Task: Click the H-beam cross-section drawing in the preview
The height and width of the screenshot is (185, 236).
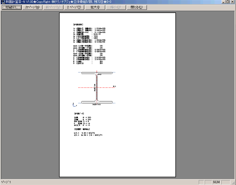Action: [96, 88]
